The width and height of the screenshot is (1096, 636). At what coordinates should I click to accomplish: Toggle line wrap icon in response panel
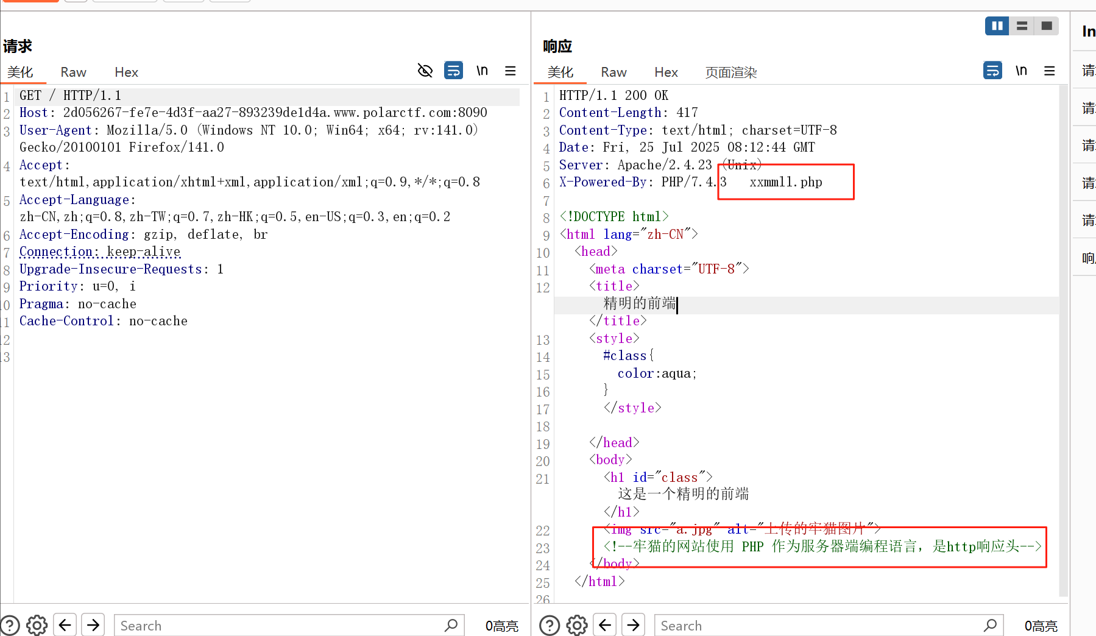(x=992, y=71)
